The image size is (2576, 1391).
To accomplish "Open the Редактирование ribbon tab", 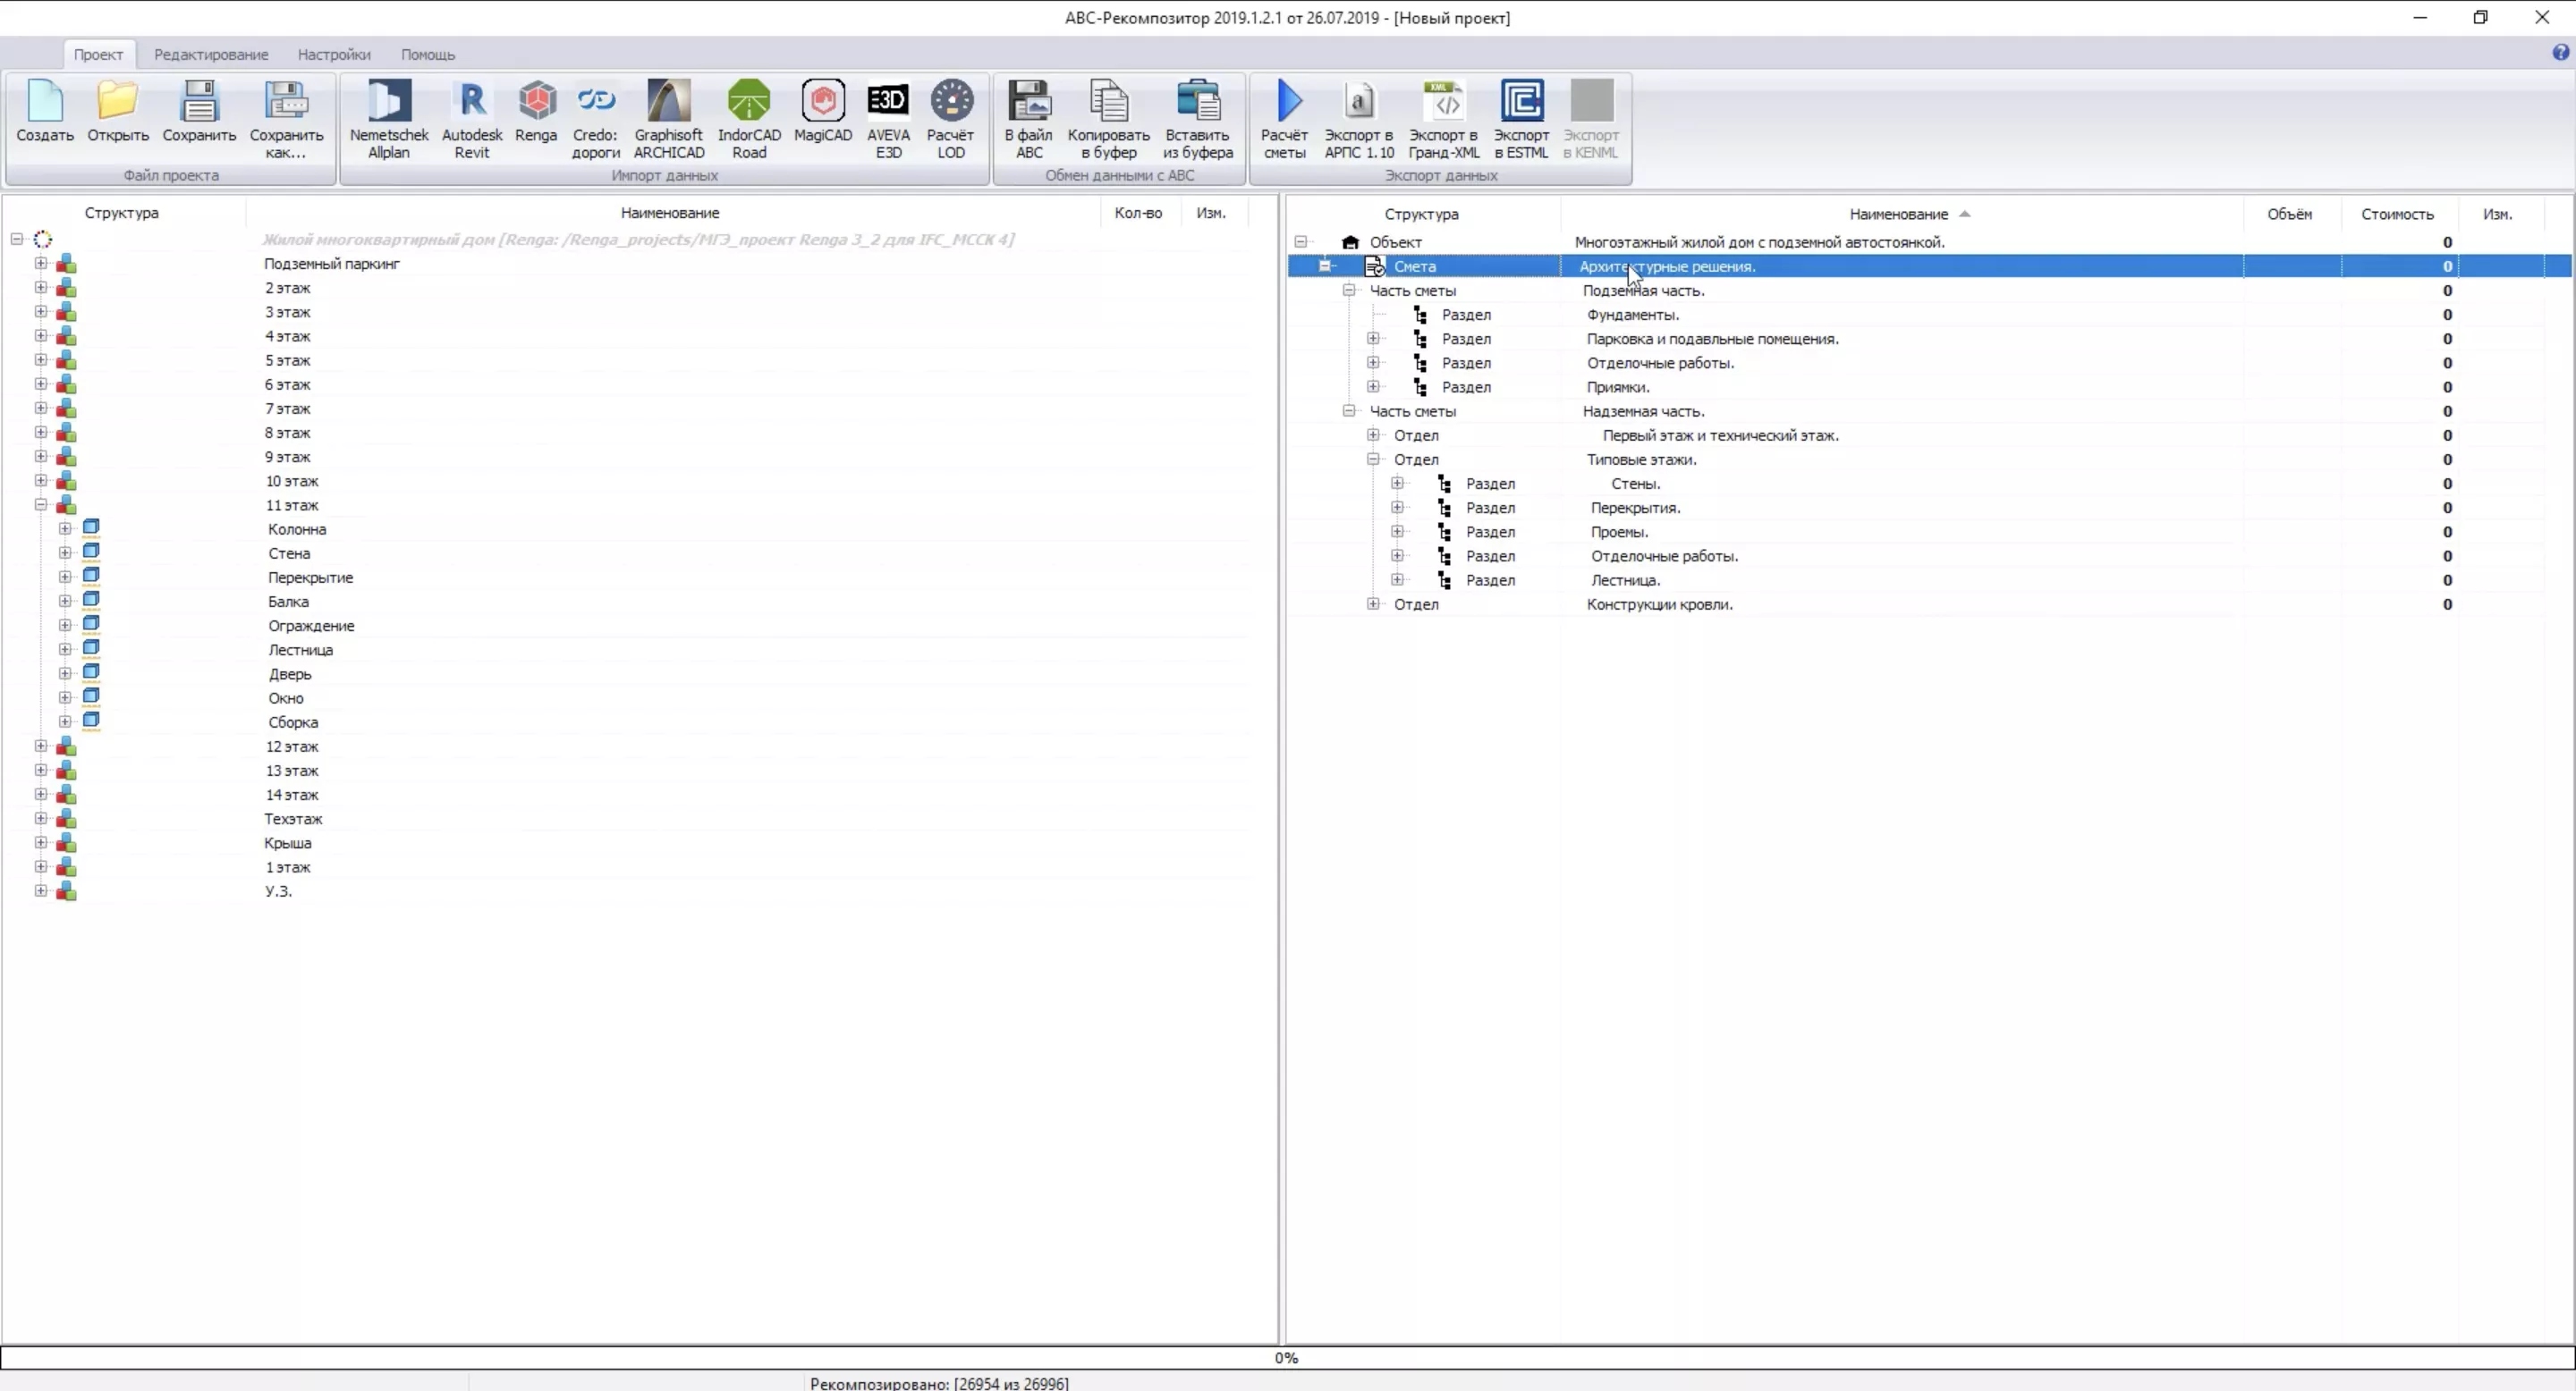I will 210,55.
